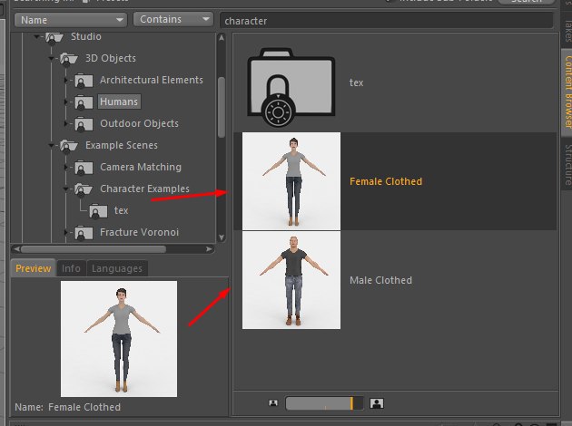Open the Name search criteria dropdown
Screen dimensions: 572x426
[71, 20]
